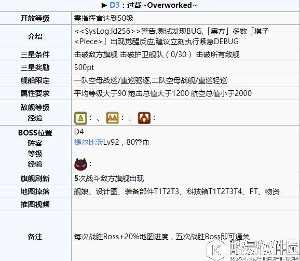Viewport: 300px width, 261px height.
Task: Open the blue D3 link in the title
Action: coord(115,5)
